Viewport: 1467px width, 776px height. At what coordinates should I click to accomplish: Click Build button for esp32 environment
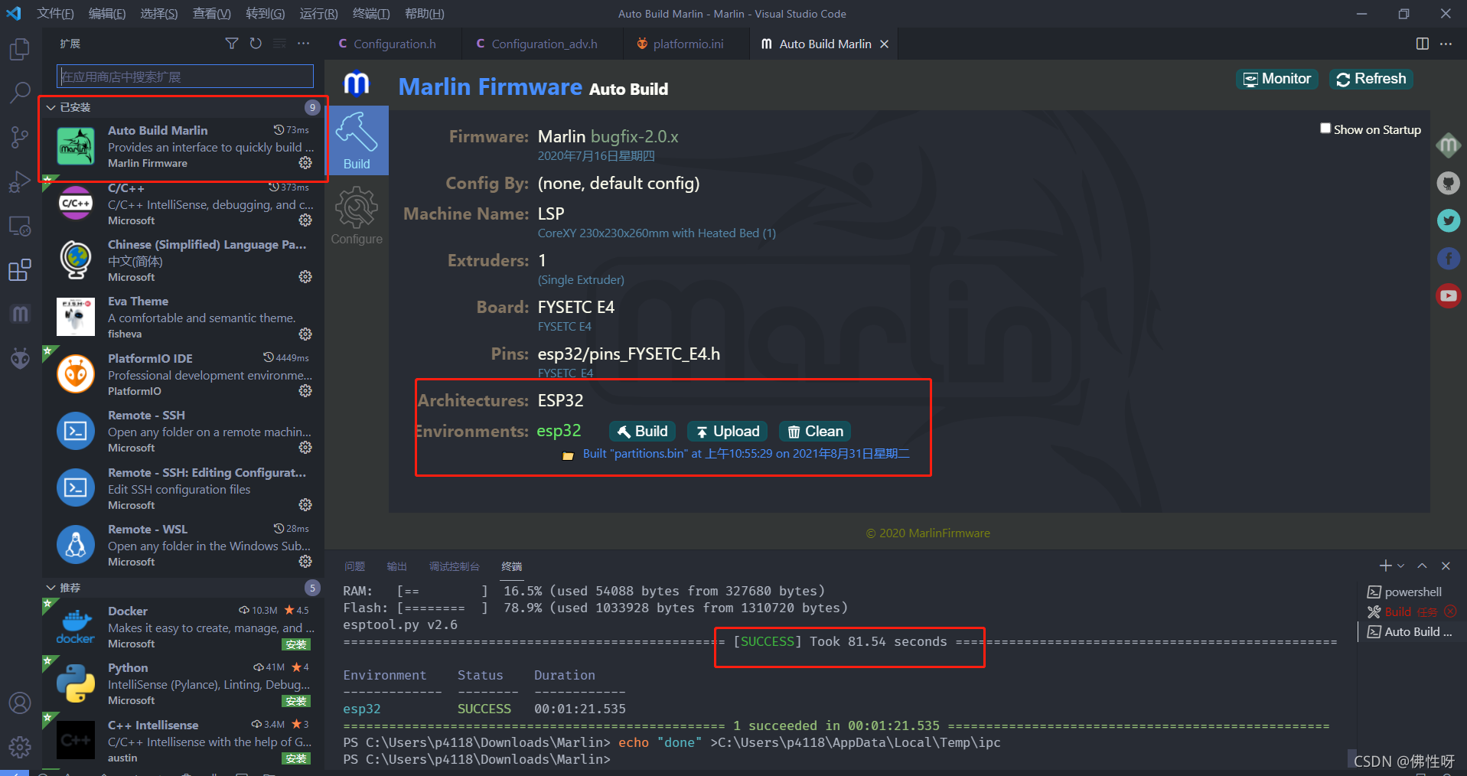tap(643, 431)
